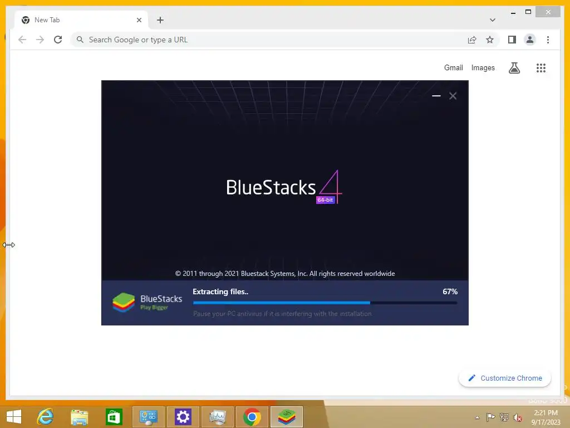Click the Chrome forward arrow
Image resolution: width=570 pixels, height=428 pixels.
click(x=40, y=40)
